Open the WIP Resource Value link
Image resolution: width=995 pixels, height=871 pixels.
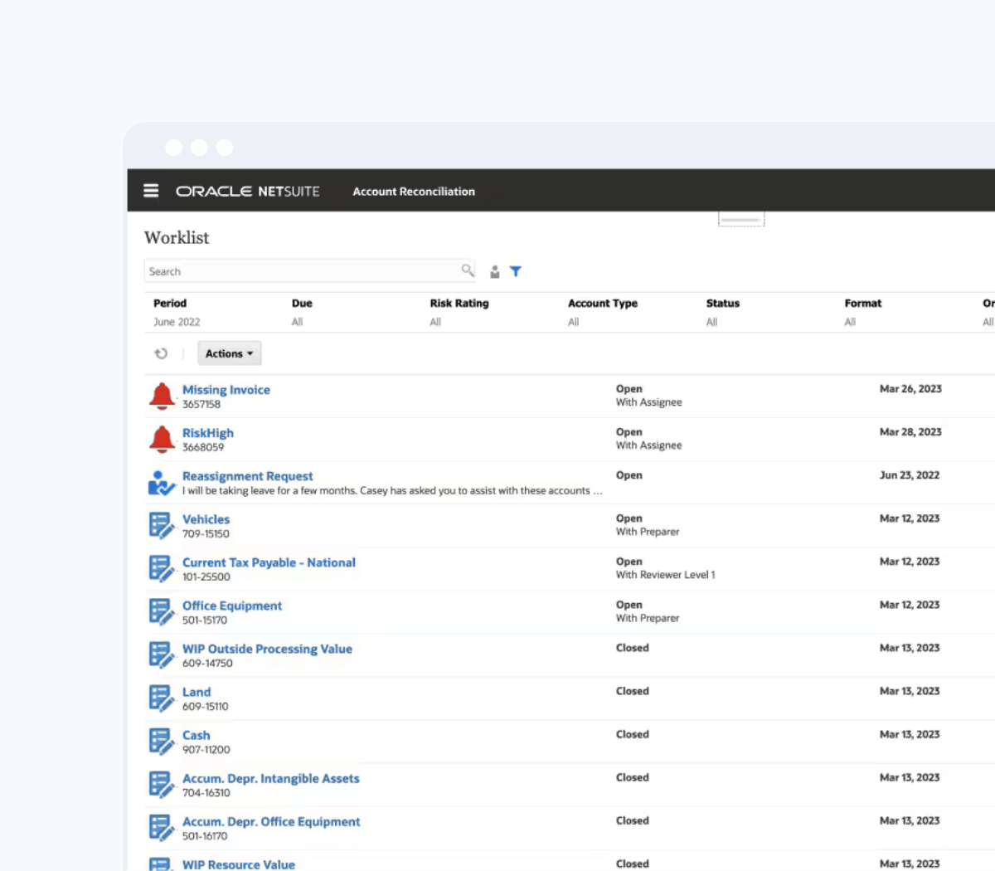tap(239, 864)
